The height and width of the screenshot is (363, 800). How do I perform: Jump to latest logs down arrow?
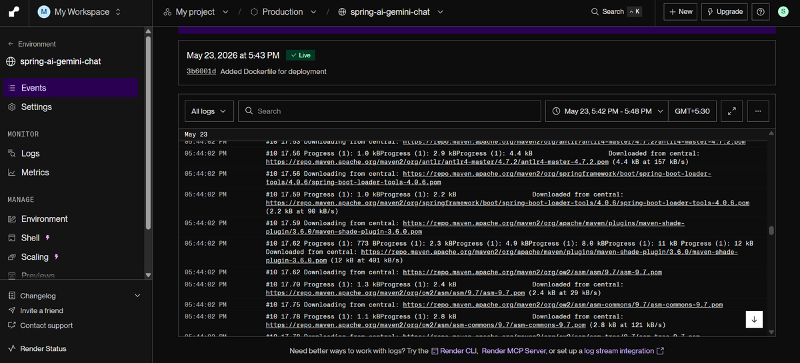click(754, 319)
